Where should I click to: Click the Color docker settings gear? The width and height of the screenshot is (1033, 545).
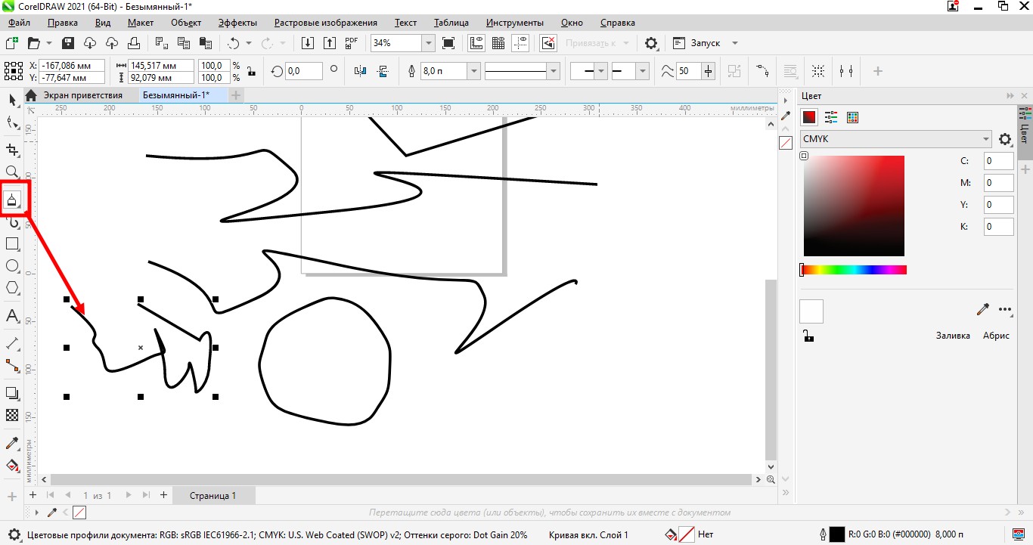click(x=1004, y=139)
